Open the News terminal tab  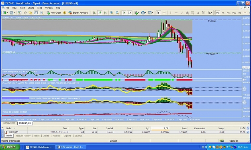pyautogui.click(x=37, y=136)
